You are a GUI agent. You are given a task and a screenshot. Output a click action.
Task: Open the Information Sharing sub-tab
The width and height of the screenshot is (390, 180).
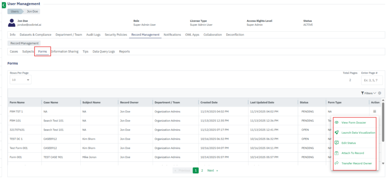point(65,51)
